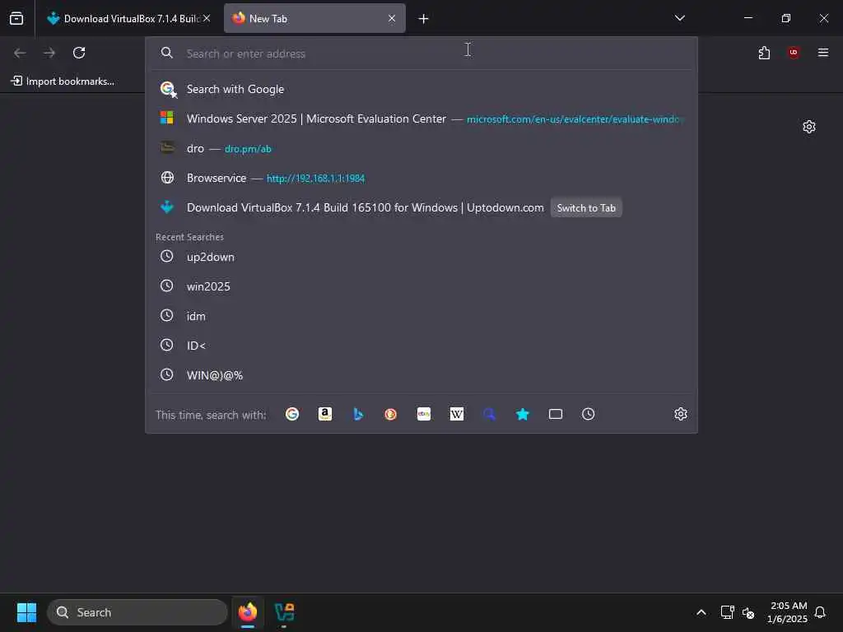Click Import bookmarks in bookmarks toolbar

click(x=63, y=81)
